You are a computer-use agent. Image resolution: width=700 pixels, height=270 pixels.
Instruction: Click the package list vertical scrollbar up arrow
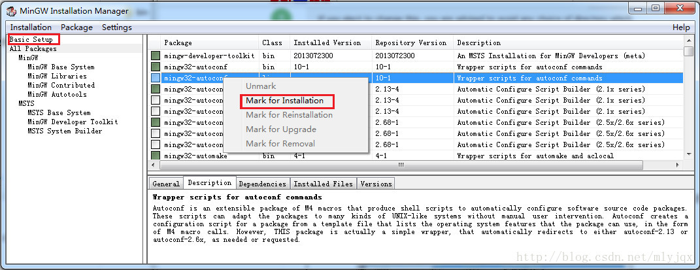688,40
